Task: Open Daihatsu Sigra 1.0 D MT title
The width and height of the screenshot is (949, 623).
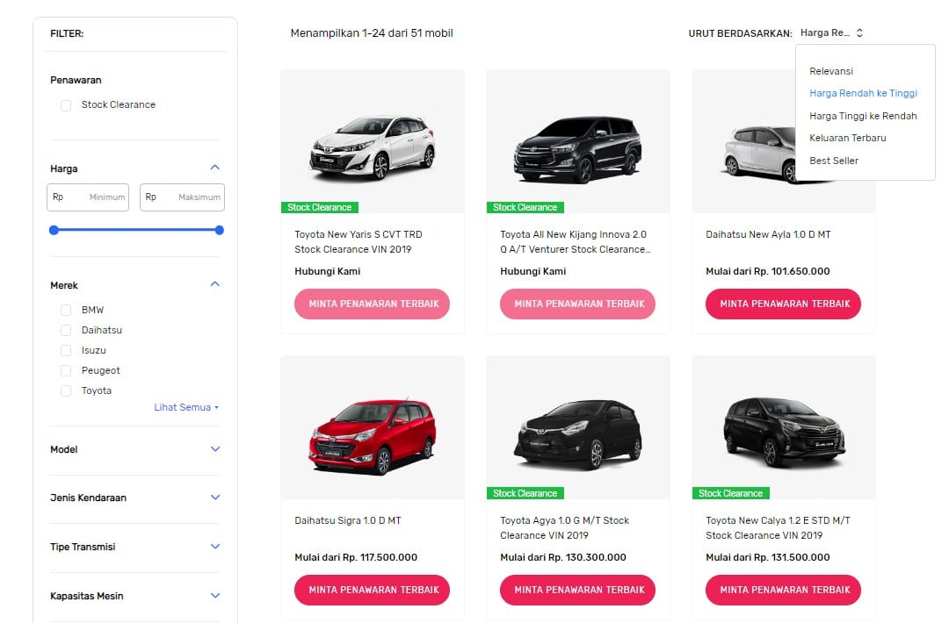Action: tap(347, 520)
